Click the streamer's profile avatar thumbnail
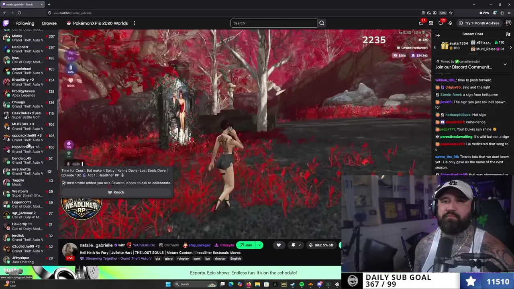The height and width of the screenshot is (289, 514). coord(69,251)
